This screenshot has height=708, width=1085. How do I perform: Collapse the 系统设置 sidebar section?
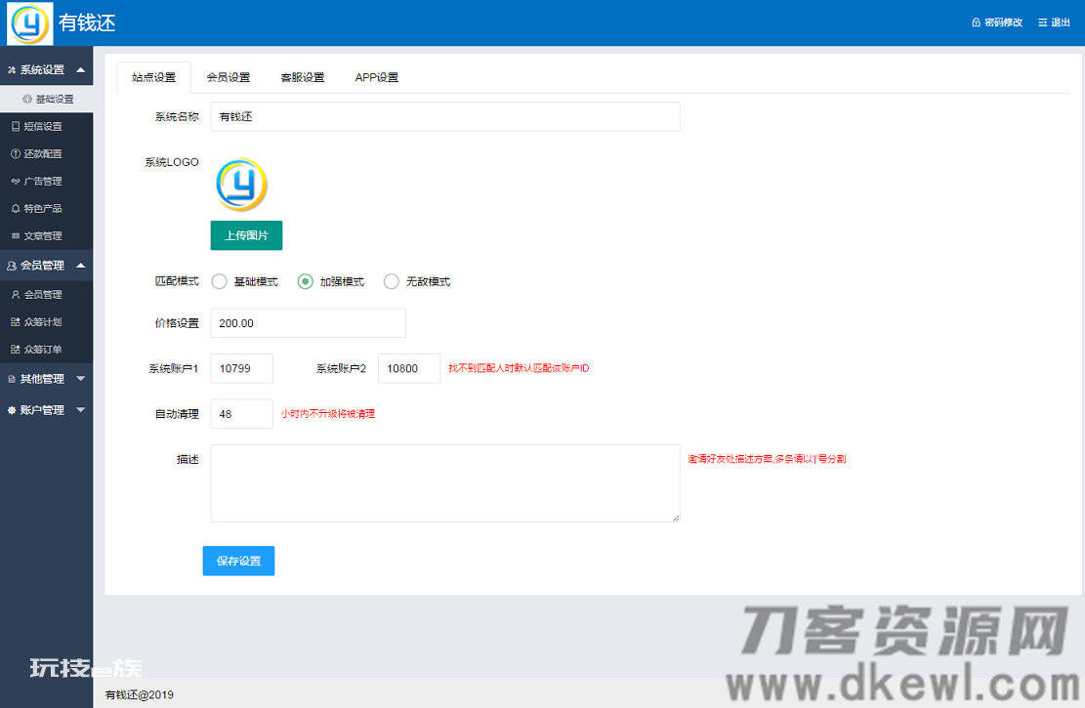click(81, 70)
